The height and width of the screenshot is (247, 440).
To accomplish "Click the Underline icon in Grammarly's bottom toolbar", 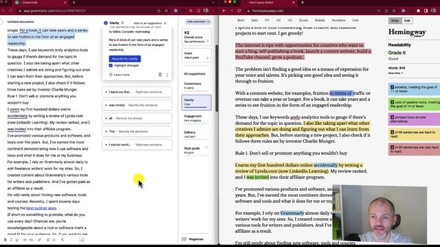I will click(16, 239).
